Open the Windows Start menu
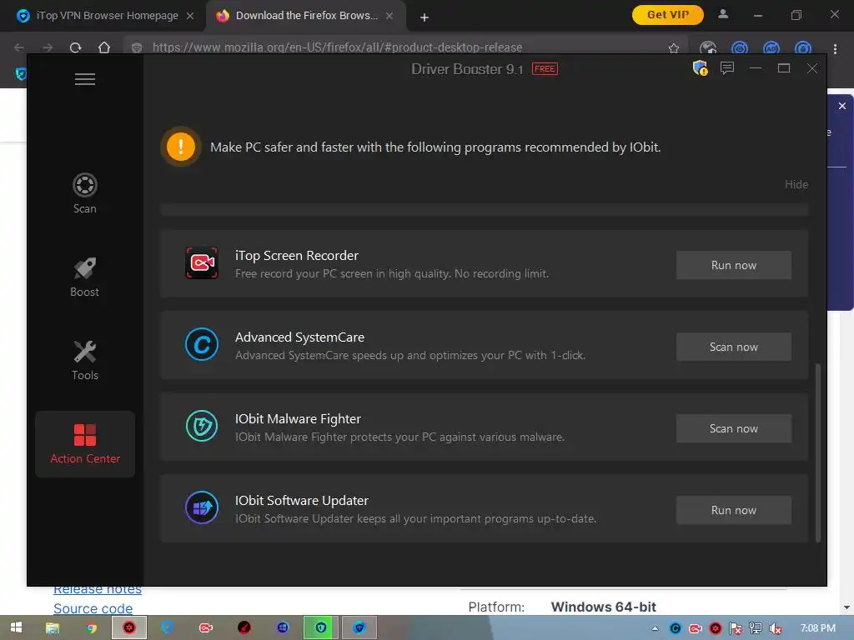This screenshot has width=854, height=640. pyautogui.click(x=17, y=627)
